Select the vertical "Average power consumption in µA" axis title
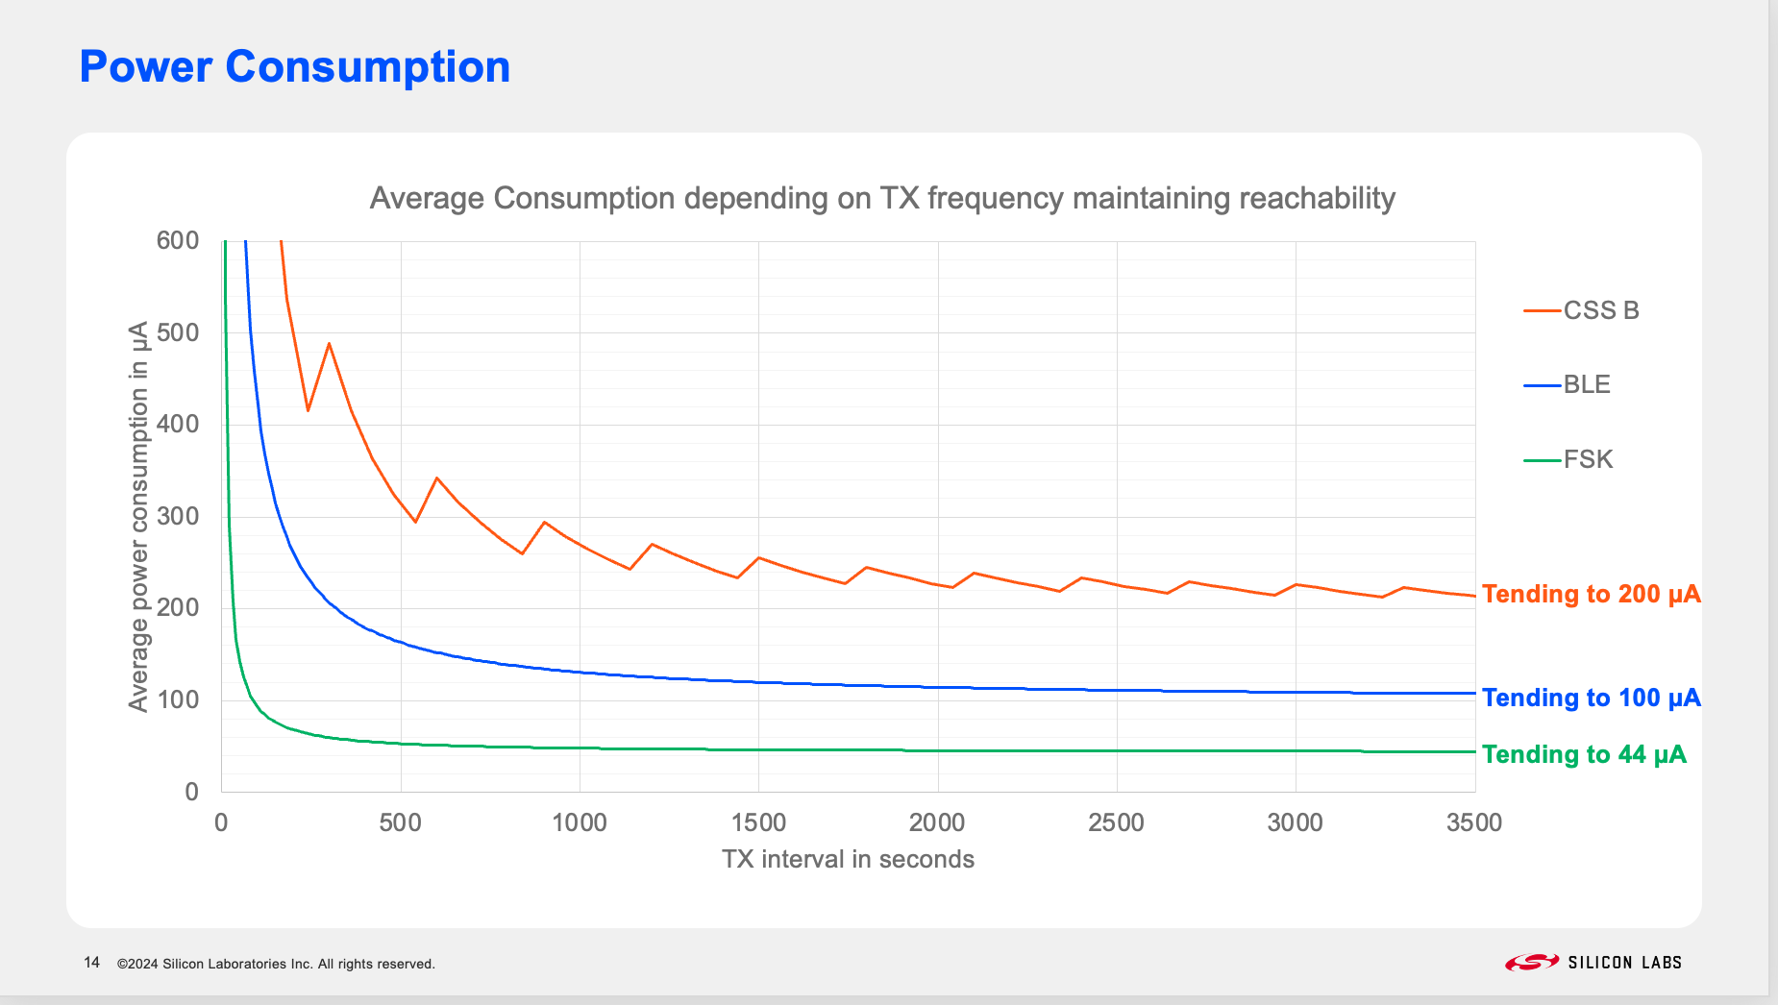Viewport: 1778px width, 1005px height. 139,517
